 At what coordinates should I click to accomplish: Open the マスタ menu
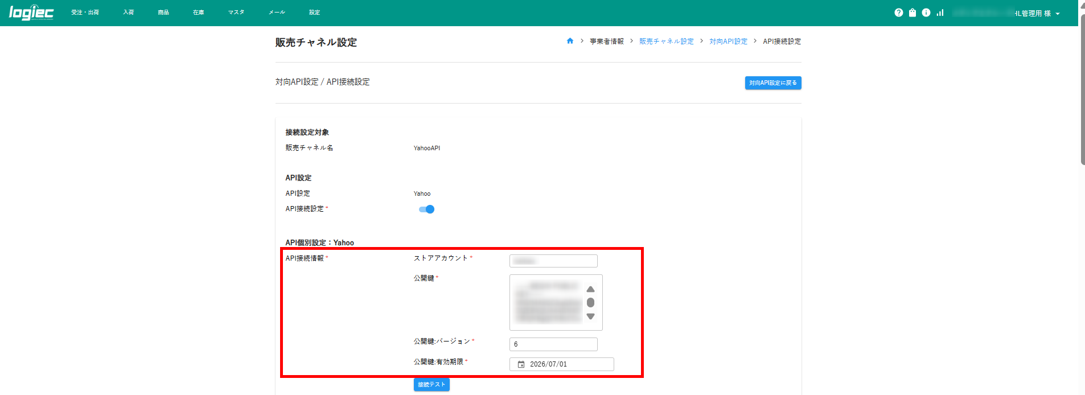(236, 13)
